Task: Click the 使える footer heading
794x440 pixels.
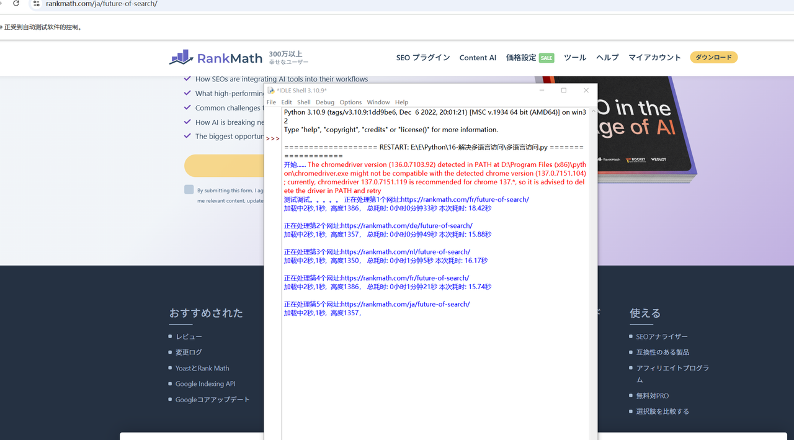Action: pyautogui.click(x=645, y=313)
